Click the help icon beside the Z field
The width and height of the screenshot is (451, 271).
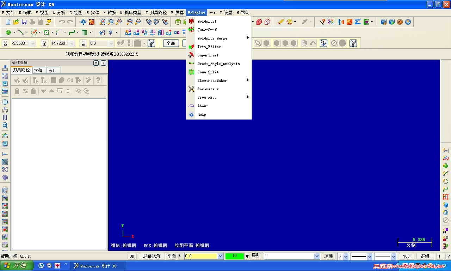pos(152,43)
